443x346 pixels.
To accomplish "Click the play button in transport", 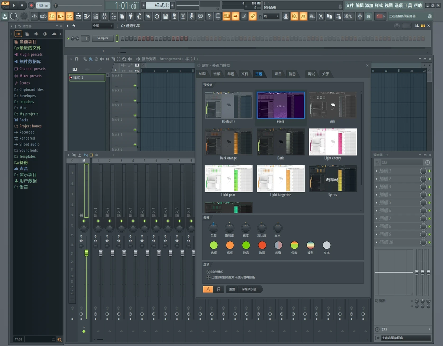I will 14,5.
